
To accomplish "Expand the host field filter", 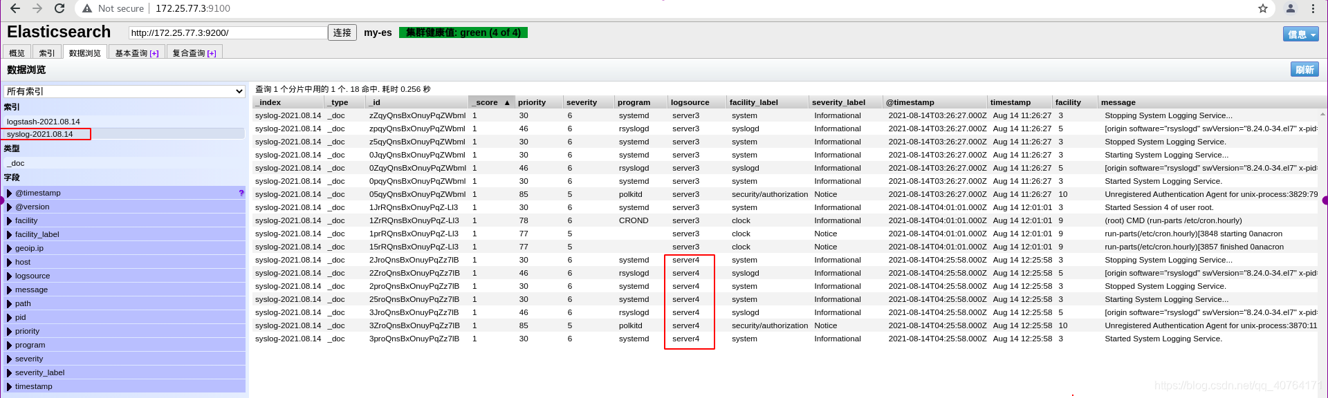I will click(10, 262).
